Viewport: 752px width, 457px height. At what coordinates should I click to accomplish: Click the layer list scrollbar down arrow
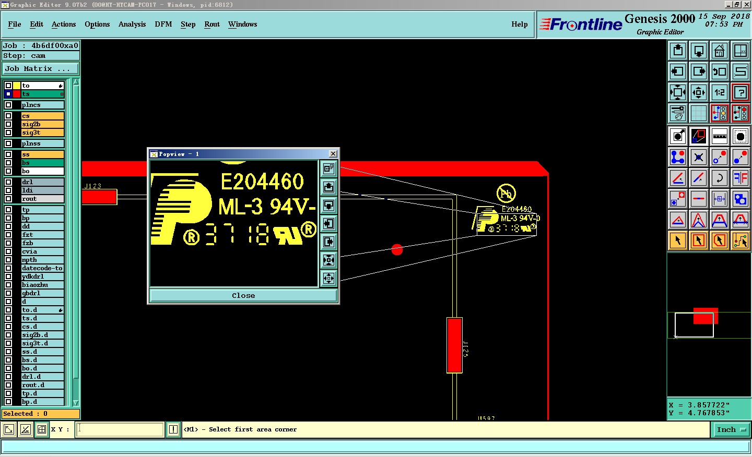coord(76,403)
